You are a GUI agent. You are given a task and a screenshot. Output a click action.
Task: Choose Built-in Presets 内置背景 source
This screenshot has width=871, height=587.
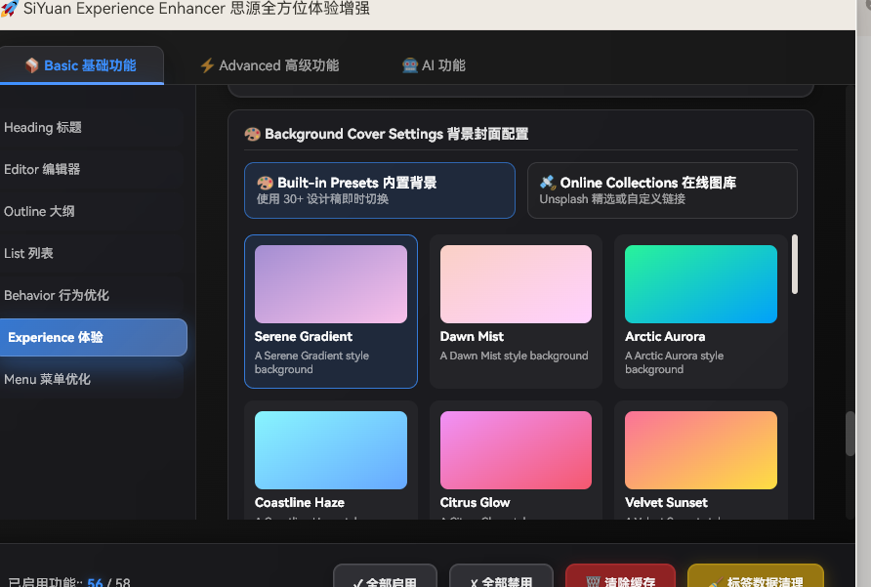[379, 189]
